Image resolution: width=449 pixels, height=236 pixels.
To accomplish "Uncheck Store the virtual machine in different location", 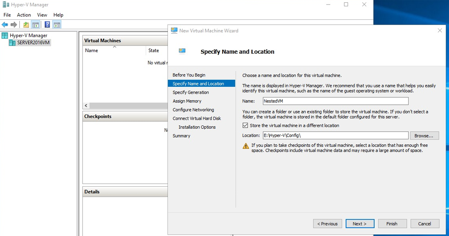I will pos(245,125).
